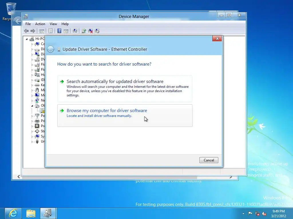Close the Update Driver Software dialog
This screenshot has height=219, width=293.
(x=217, y=38)
